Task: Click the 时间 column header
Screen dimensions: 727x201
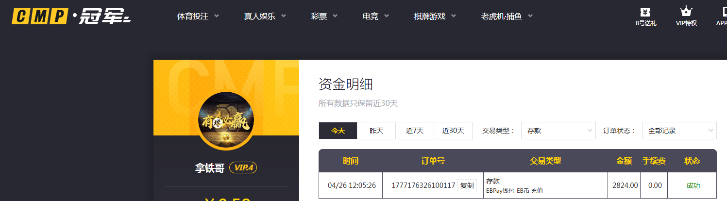Action: click(351, 161)
